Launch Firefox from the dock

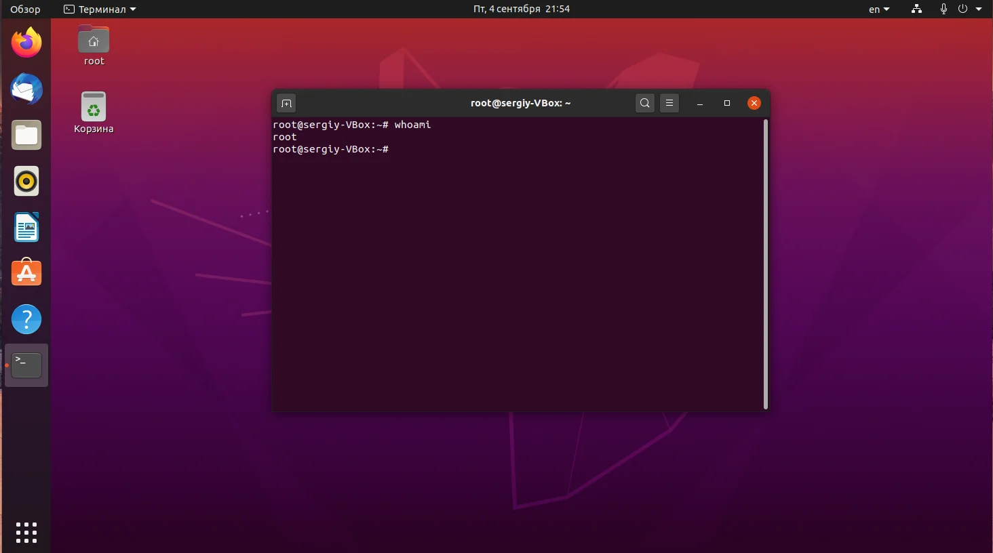click(x=26, y=43)
